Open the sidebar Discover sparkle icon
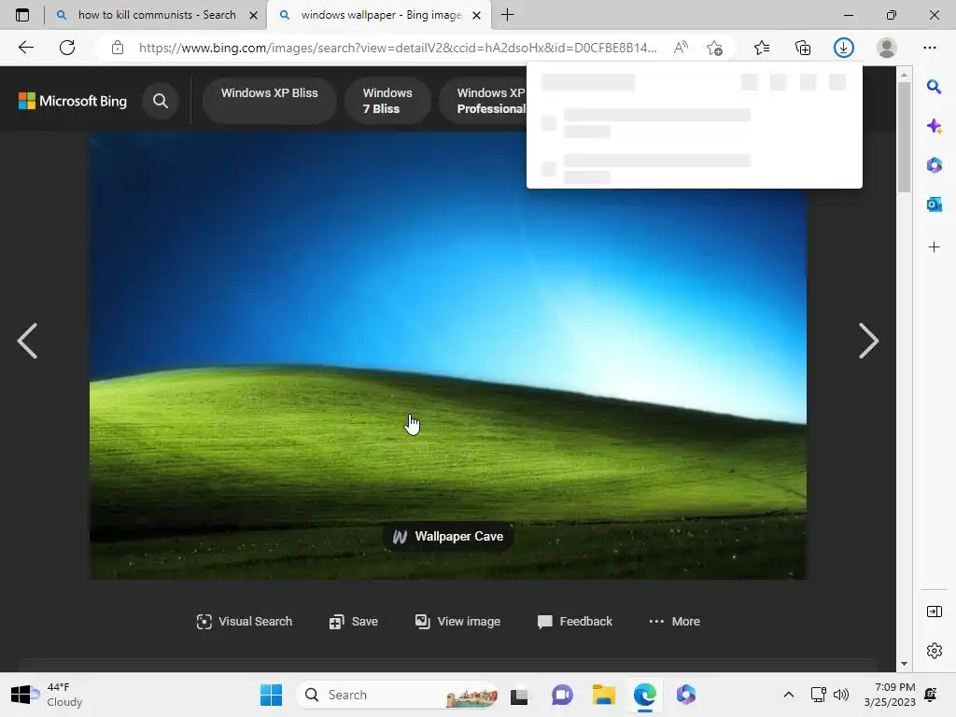The height and width of the screenshot is (717, 956). pyautogui.click(x=934, y=126)
